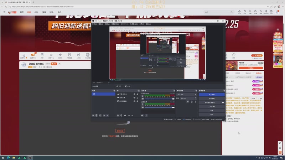Collapse the floating promo widget minus button
This screenshot has height=160, width=285.
[278, 30]
